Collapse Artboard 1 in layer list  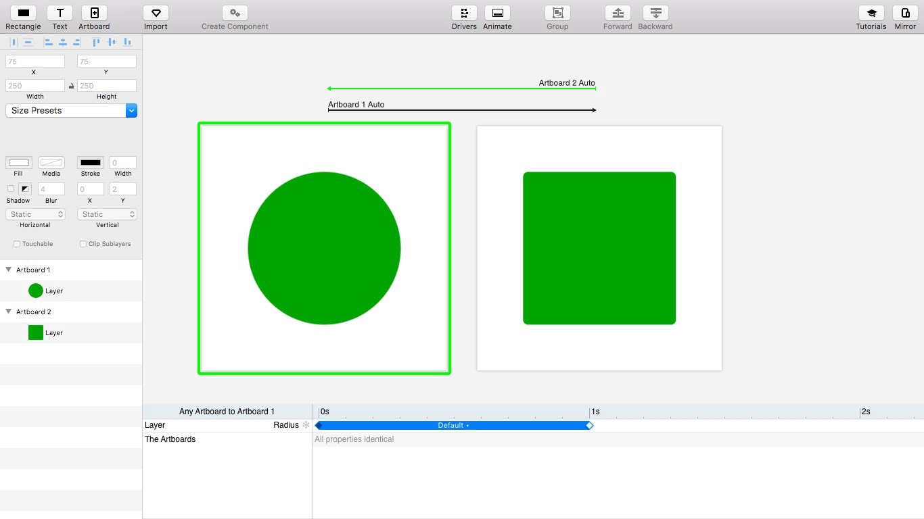tap(9, 270)
